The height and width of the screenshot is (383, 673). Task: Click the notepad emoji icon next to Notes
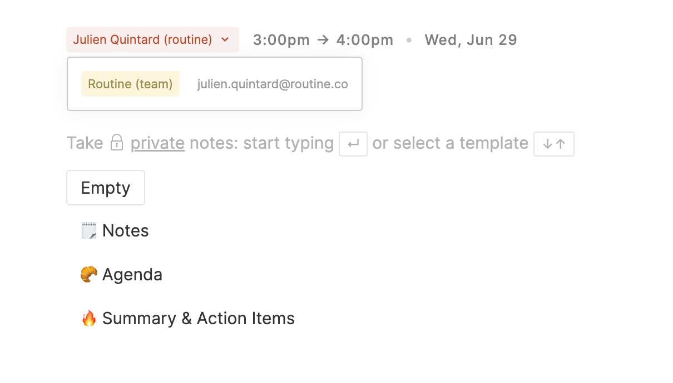pyautogui.click(x=89, y=231)
